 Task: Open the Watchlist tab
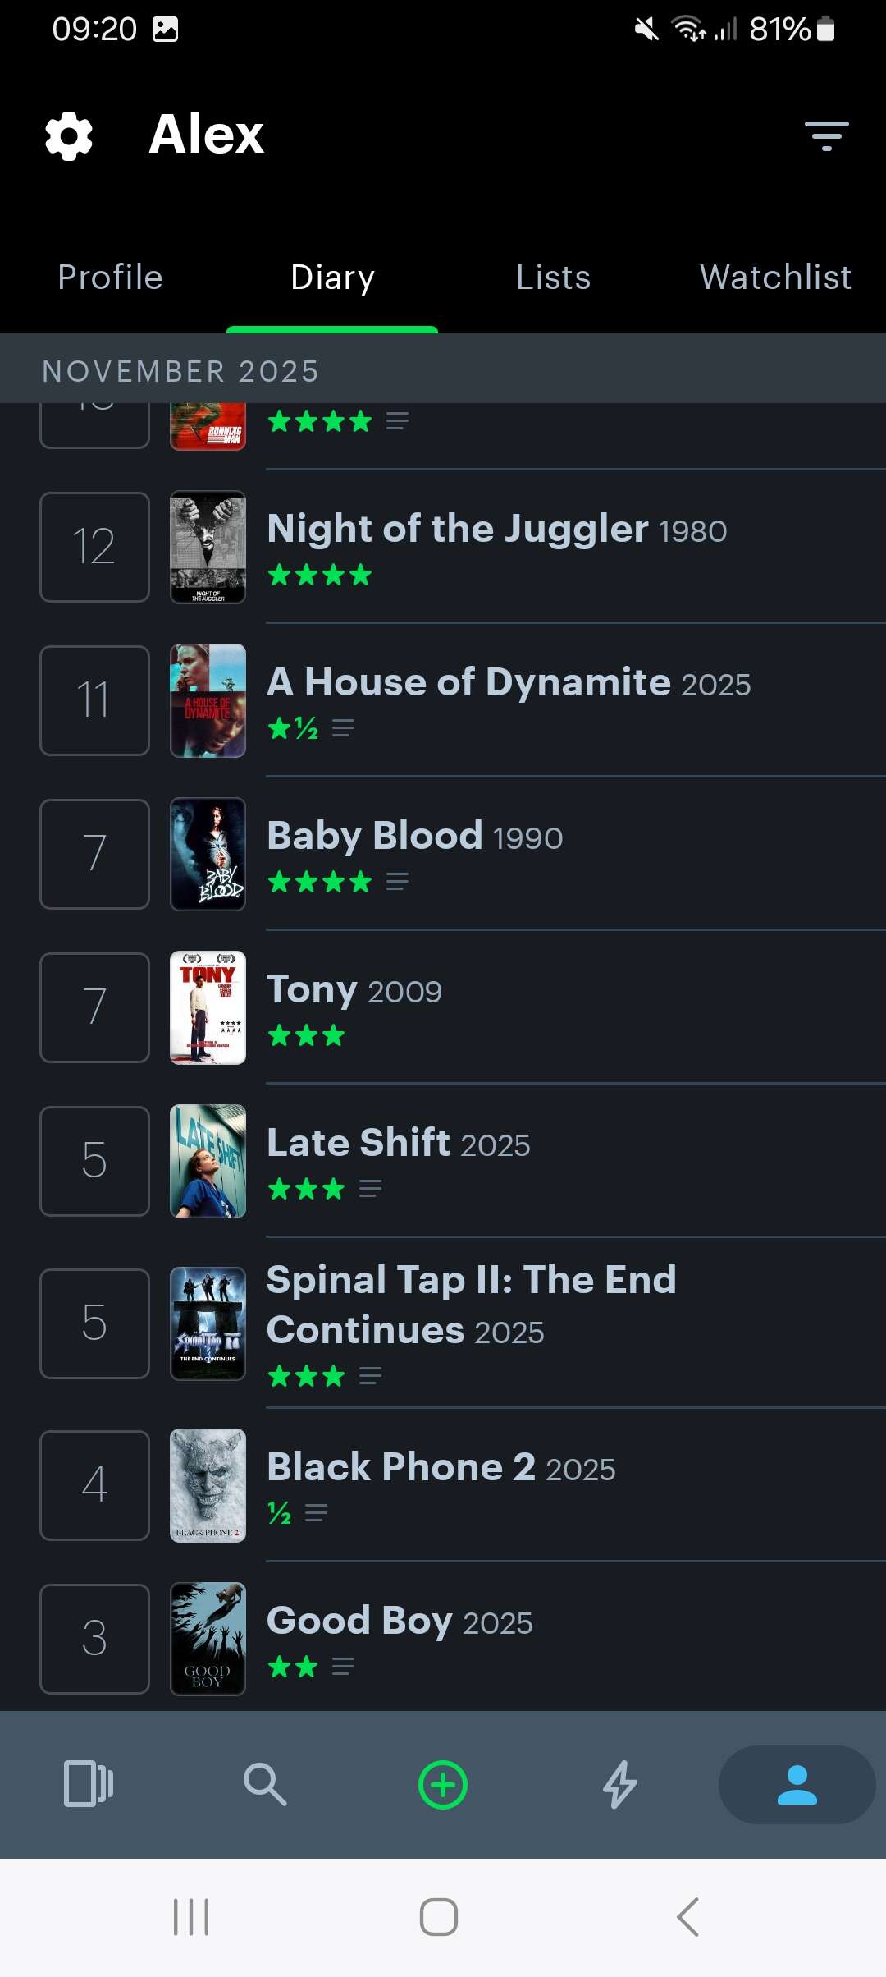[x=775, y=278]
